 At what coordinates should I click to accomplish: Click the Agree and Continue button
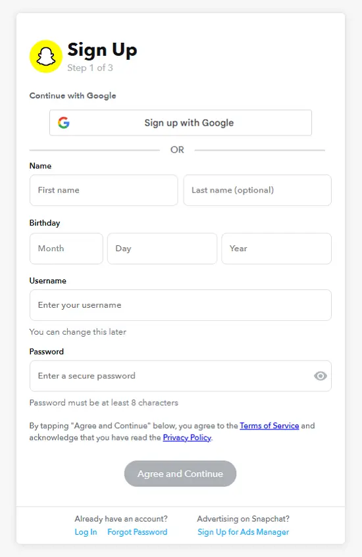(x=180, y=473)
